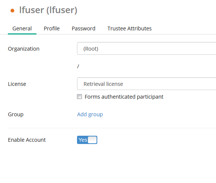Click the Forms authenticated participant label
Screen dimensions: 216x183
[x=124, y=97]
